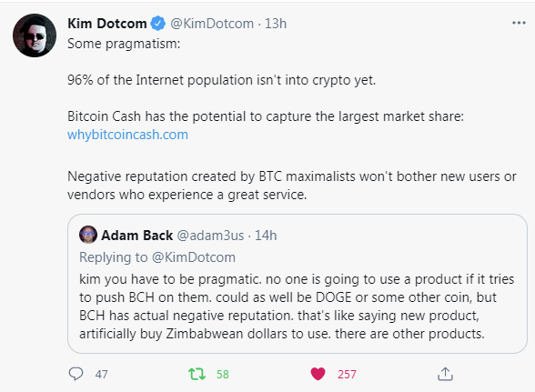Click the reply speech bubble icon
The image size is (535, 392).
point(76,374)
